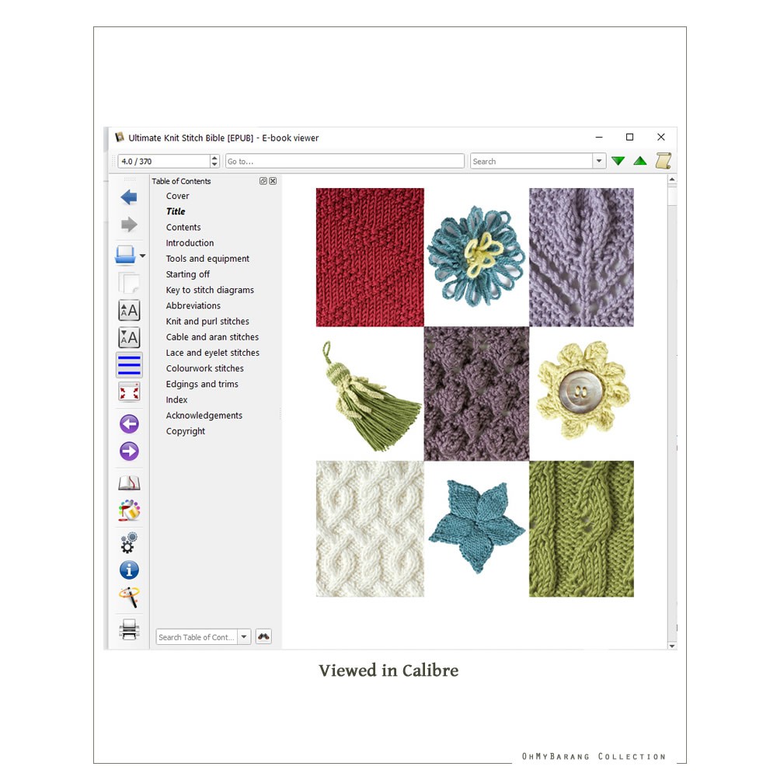Image resolution: width=777 pixels, height=777 pixels.
Task: Decrease font size with smaller A icon
Action: click(129, 338)
